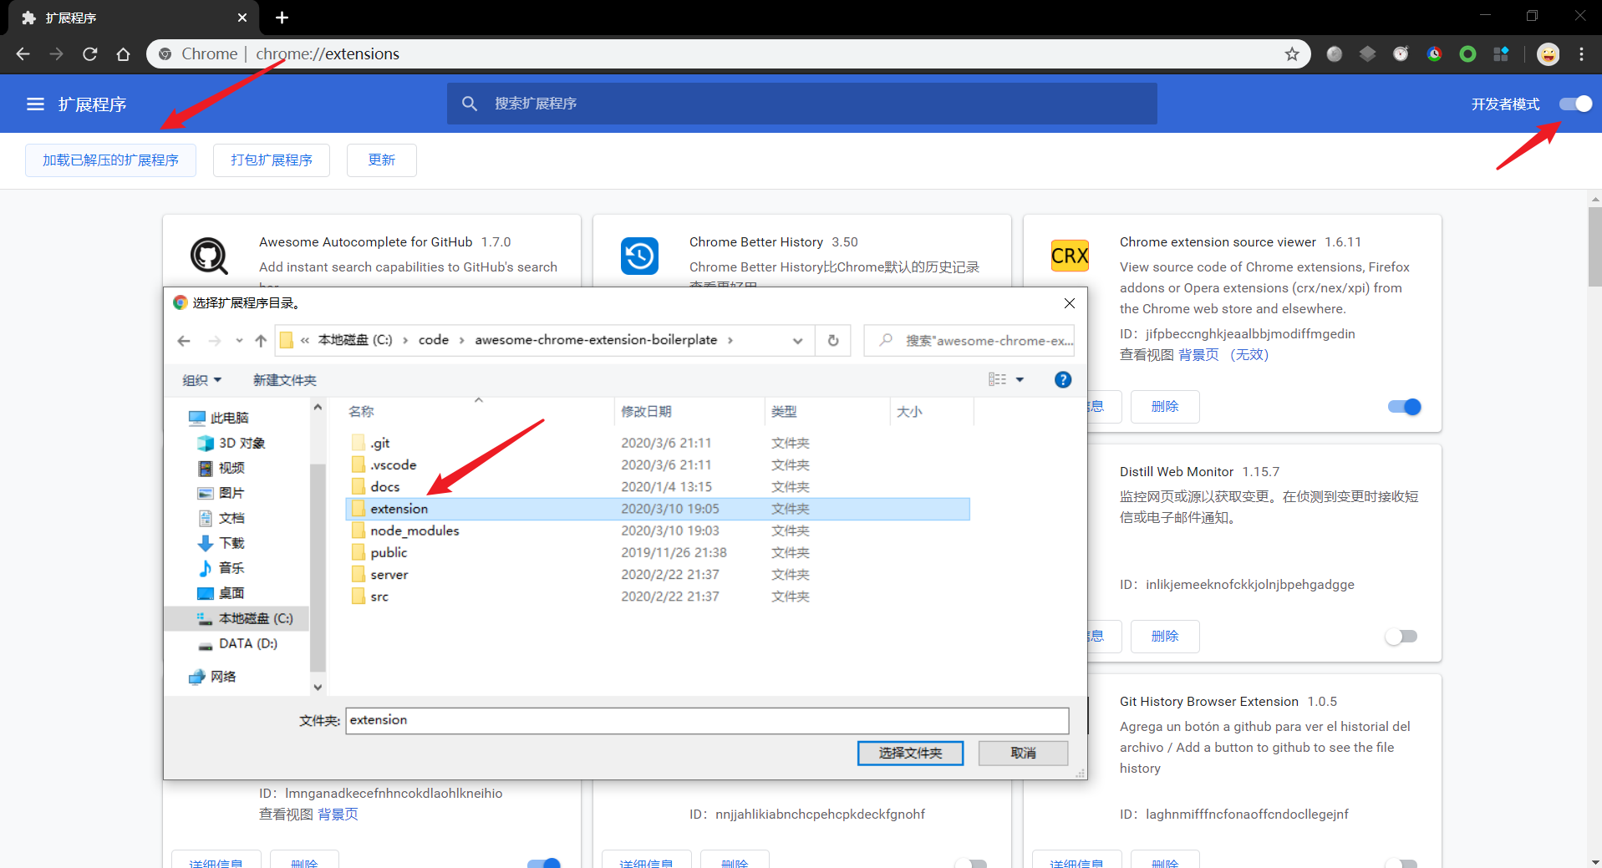Select the extension folder row
1602x868 pixels.
pyautogui.click(x=657, y=509)
